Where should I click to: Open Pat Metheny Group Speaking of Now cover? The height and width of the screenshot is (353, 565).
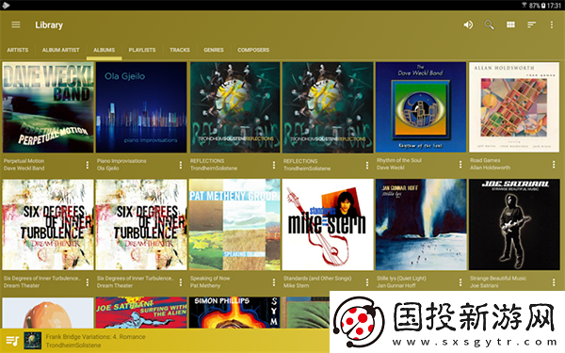[x=234, y=225]
